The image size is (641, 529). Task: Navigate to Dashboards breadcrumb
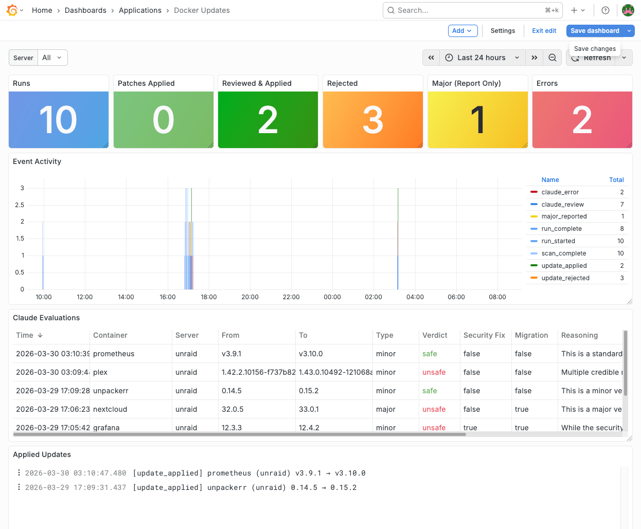click(85, 10)
